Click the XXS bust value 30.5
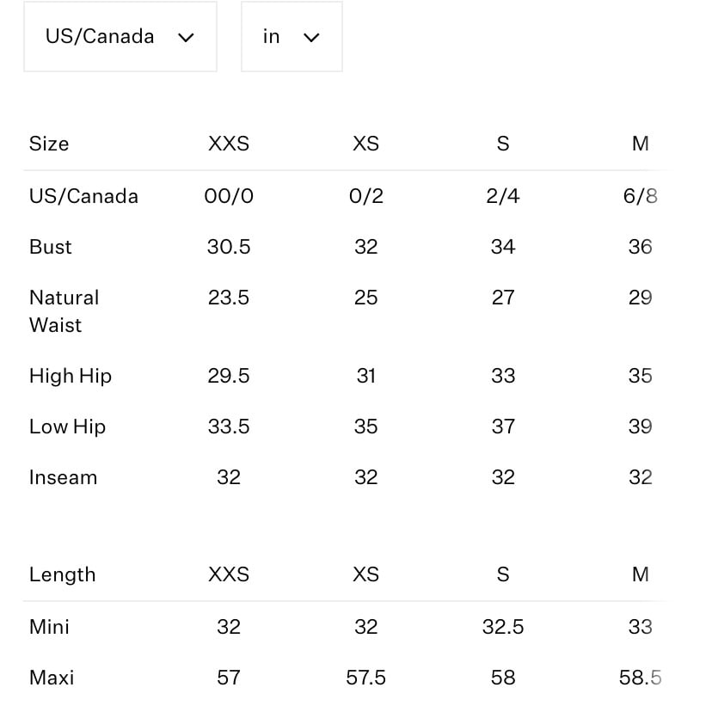Screen dimensions: 712x712 (229, 247)
